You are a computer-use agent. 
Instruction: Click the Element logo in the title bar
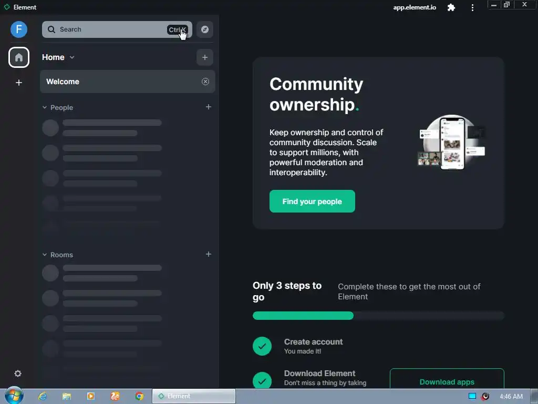6,7
